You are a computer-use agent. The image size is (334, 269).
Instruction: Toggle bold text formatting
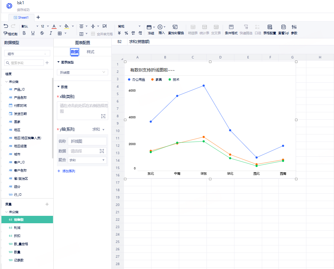pyautogui.click(x=24, y=33)
